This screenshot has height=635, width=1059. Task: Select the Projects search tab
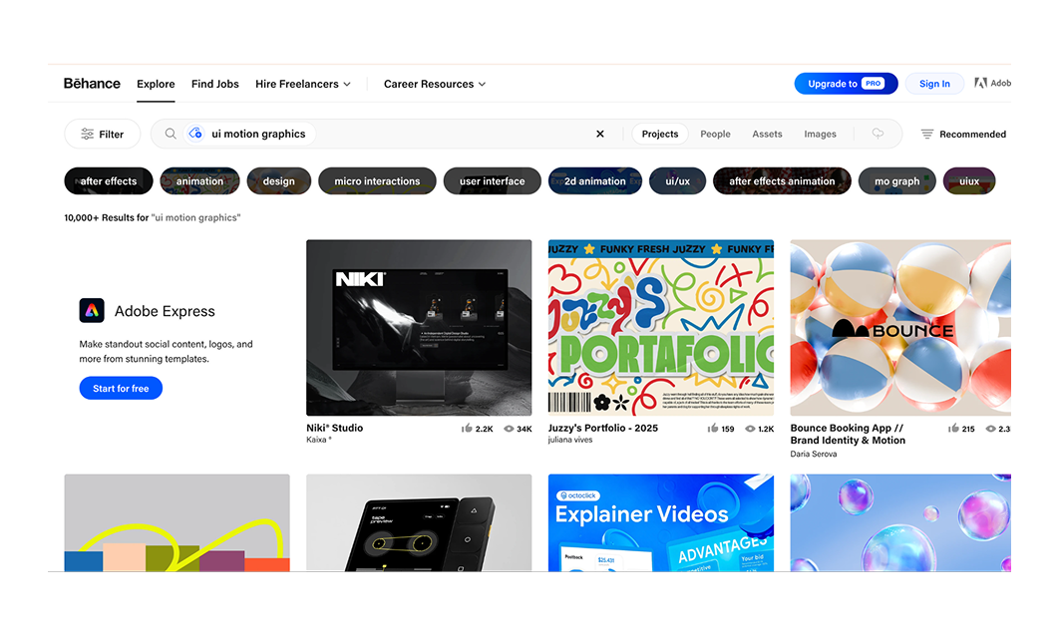pyautogui.click(x=660, y=134)
